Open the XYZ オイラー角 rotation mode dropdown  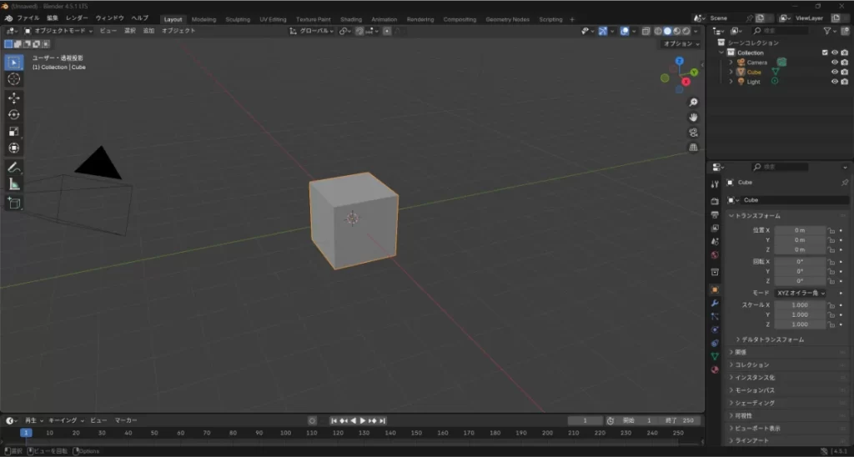coord(800,294)
